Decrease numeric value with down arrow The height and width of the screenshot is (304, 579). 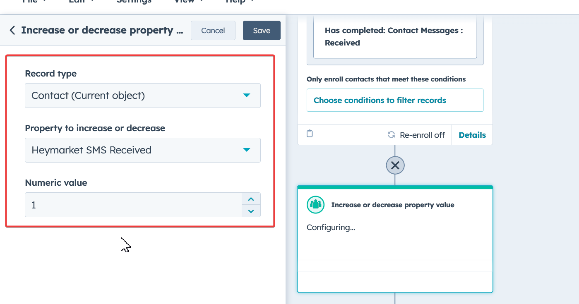pyautogui.click(x=251, y=211)
